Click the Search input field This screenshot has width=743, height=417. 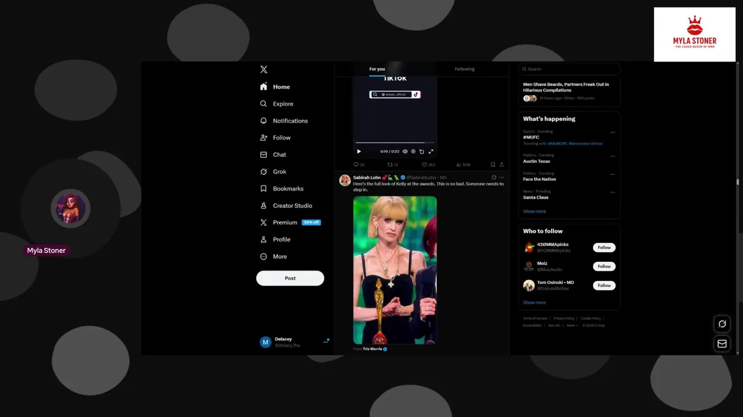(x=569, y=69)
